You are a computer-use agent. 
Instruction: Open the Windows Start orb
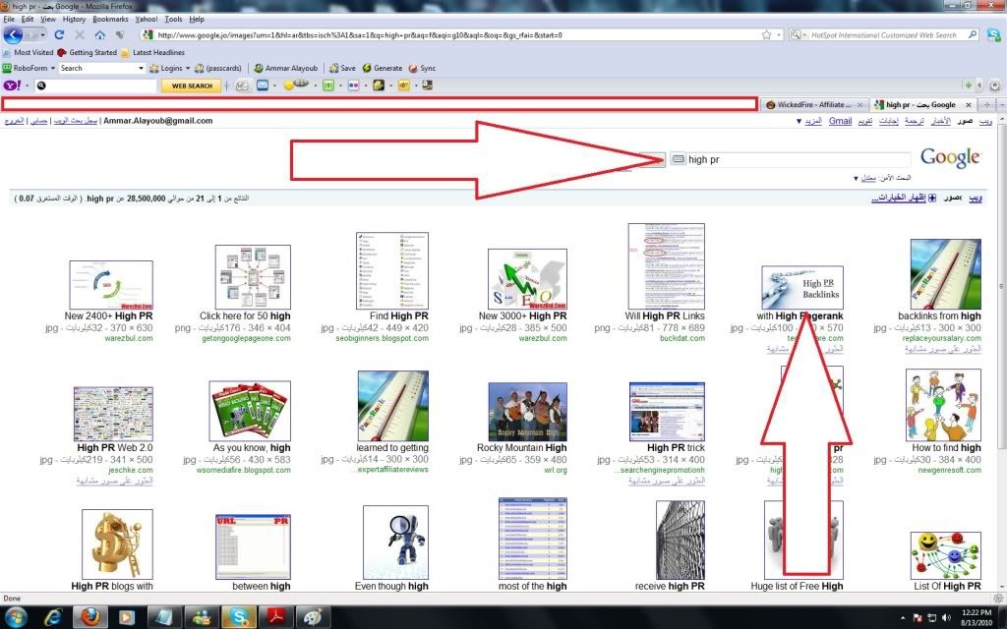tap(14, 617)
